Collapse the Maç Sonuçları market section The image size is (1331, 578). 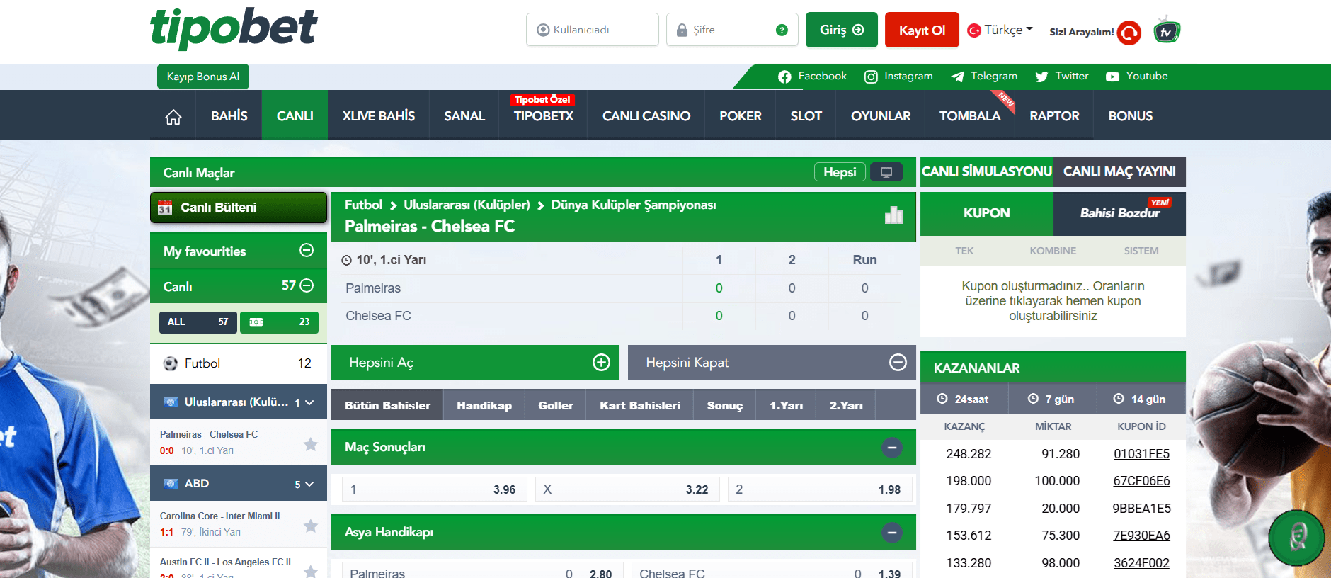pyautogui.click(x=892, y=448)
